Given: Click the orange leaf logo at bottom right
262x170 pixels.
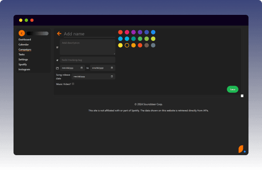Looking at the screenshot, I should click(241, 149).
